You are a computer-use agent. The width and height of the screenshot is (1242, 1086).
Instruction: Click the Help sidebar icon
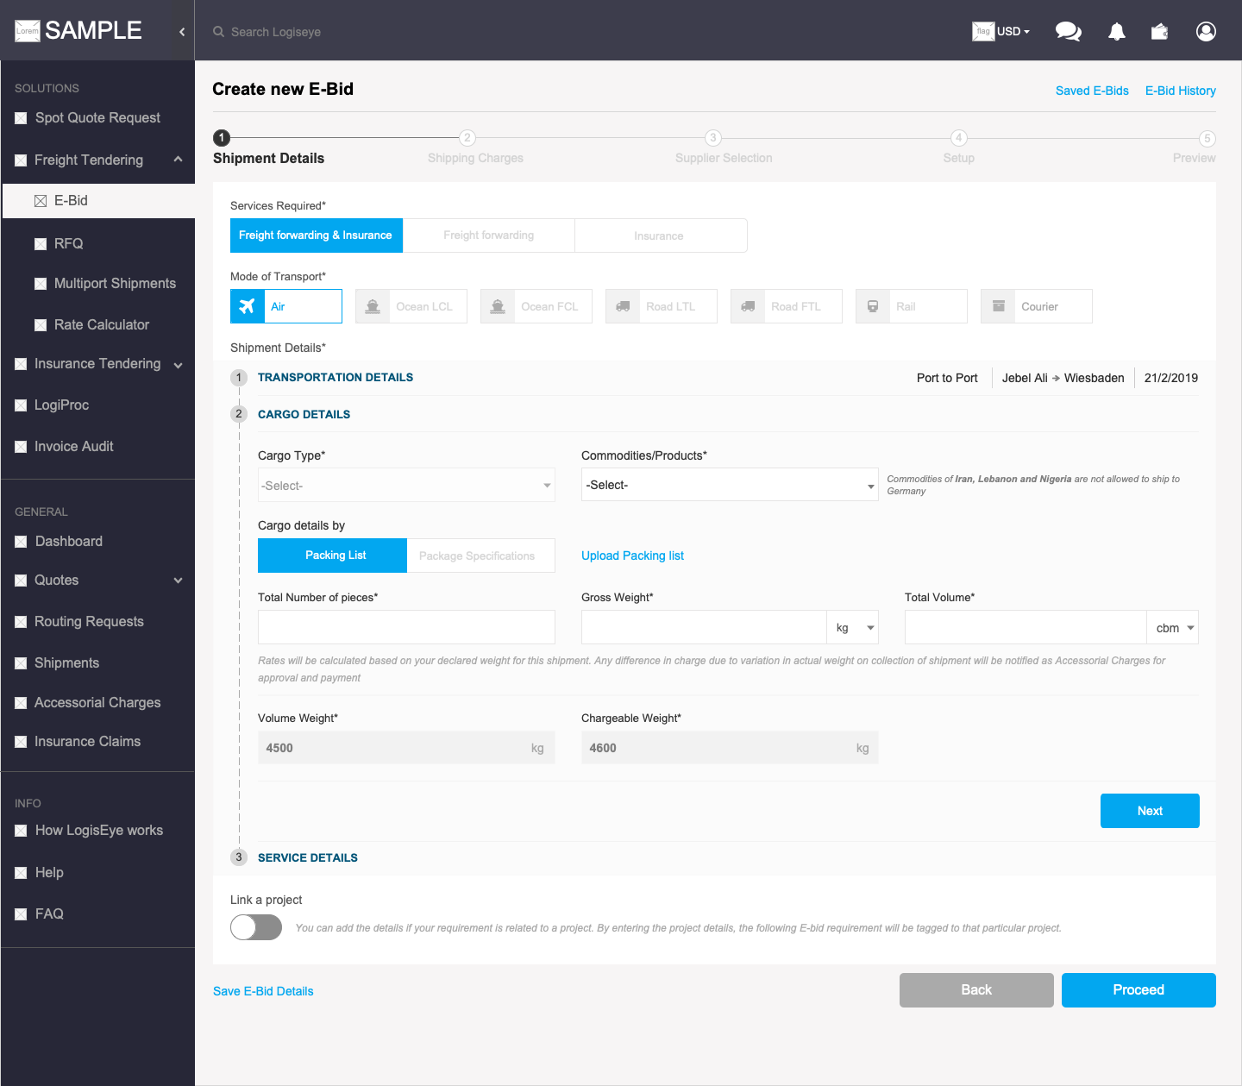[x=21, y=873]
